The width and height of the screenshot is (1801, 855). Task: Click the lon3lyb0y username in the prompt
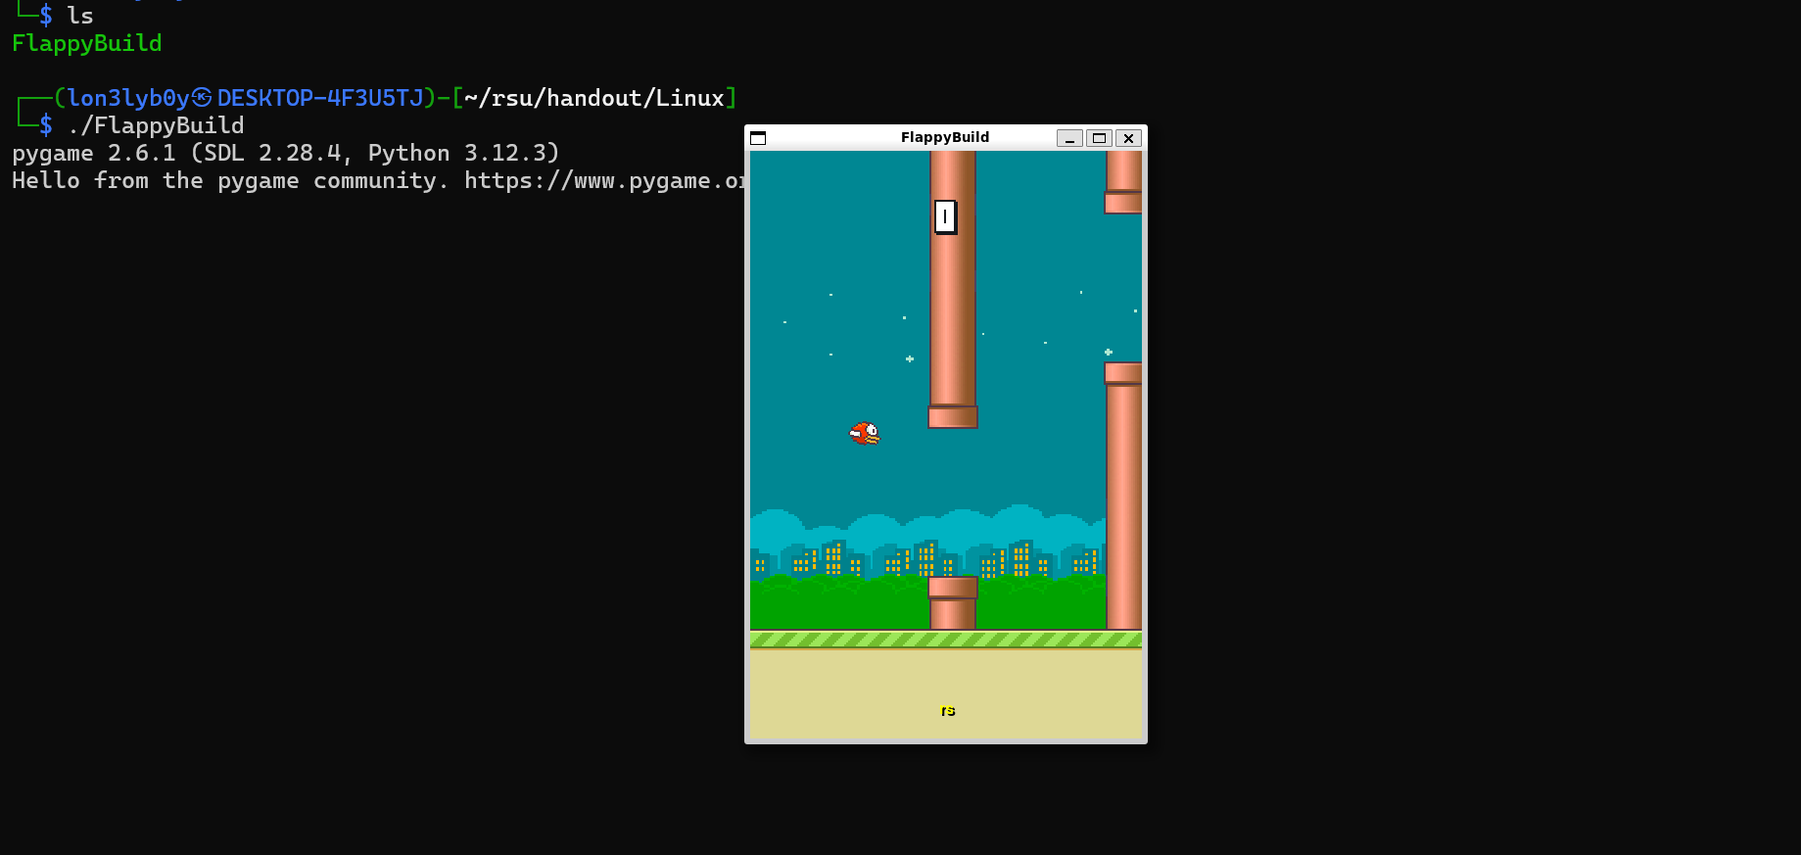[128, 99]
